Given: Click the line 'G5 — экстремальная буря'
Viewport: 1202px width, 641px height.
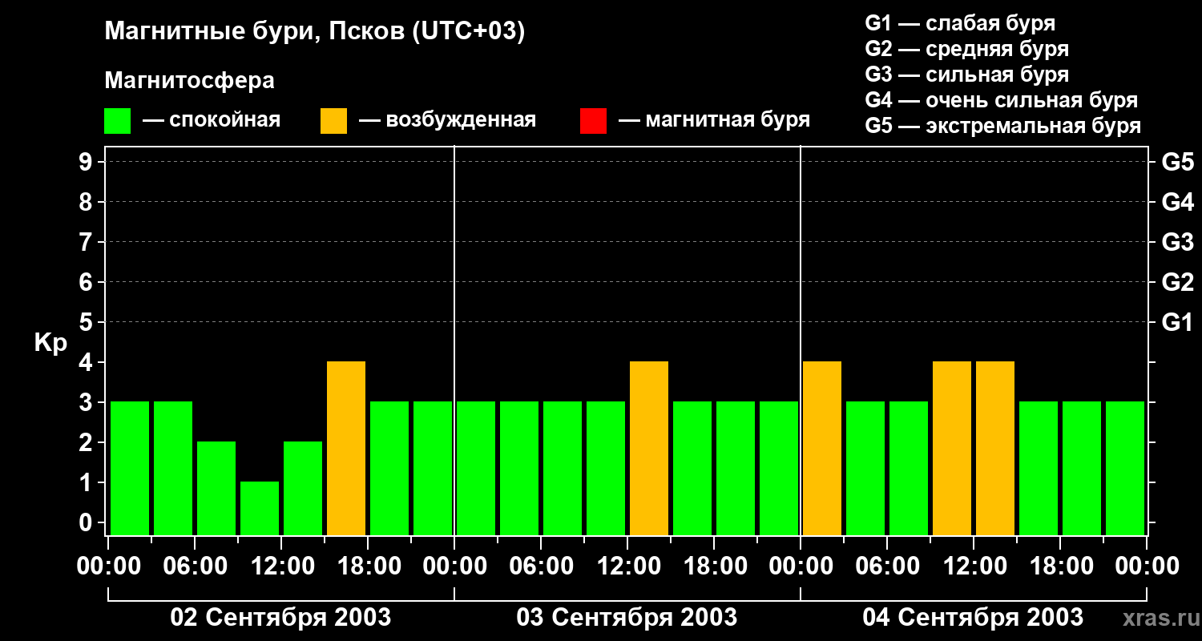Looking at the screenshot, I should click(1003, 127).
